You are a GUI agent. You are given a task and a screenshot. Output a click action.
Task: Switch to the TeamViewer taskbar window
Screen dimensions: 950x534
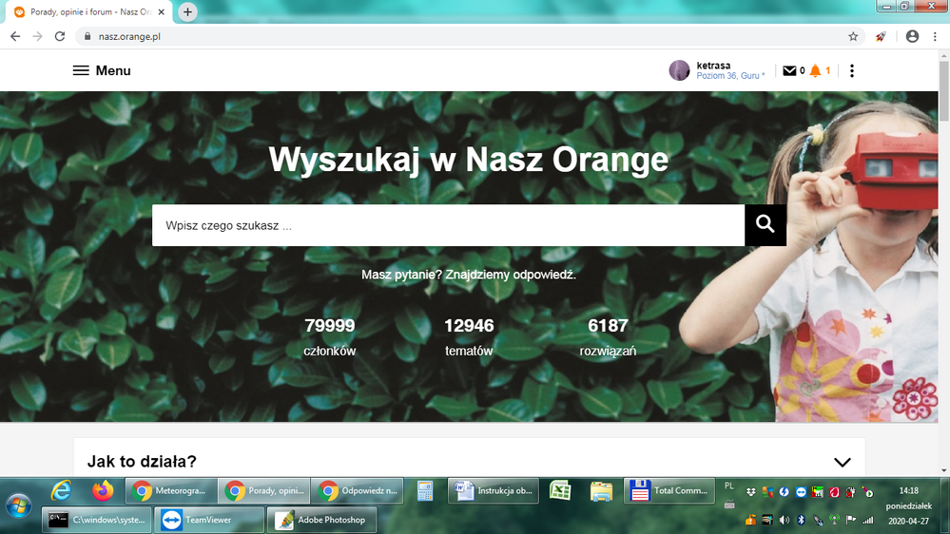[209, 520]
